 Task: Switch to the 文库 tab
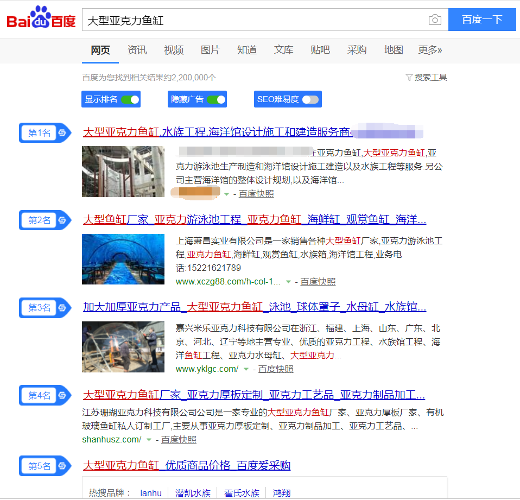[x=283, y=50]
